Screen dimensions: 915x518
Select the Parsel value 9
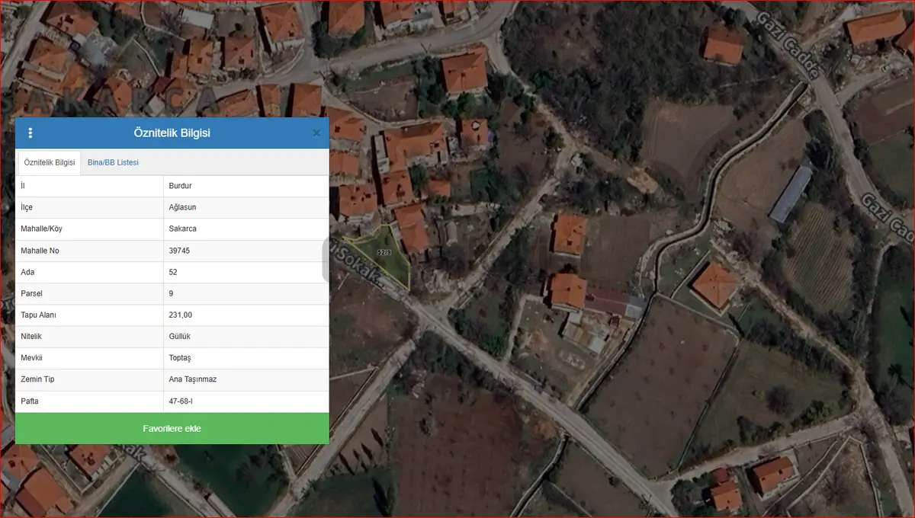[x=171, y=293]
